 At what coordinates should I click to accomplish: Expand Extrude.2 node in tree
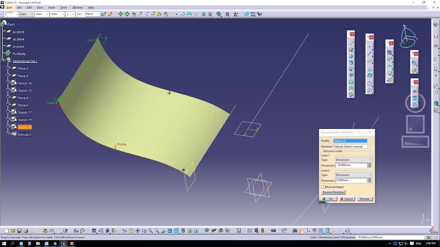coord(8,134)
